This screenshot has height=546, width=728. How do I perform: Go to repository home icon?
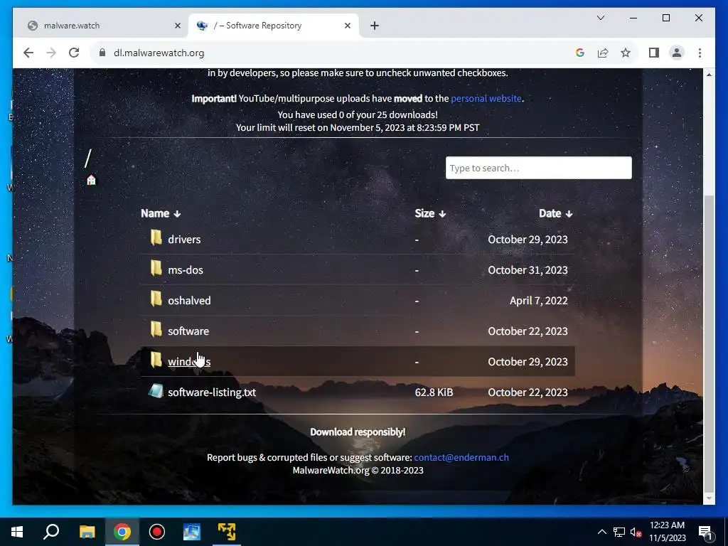[x=91, y=180]
